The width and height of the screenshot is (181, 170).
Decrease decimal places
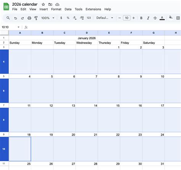[75, 18]
